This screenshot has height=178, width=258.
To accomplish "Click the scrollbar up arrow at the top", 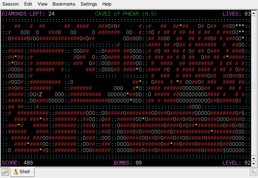I will tap(255, 13).
